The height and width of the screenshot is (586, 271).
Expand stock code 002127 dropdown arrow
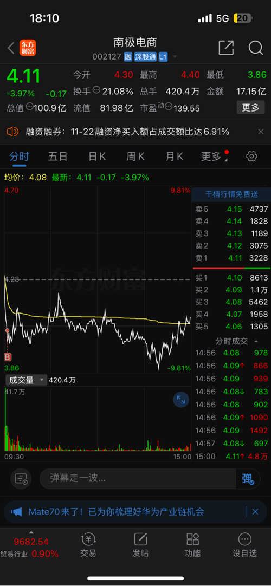(174, 57)
